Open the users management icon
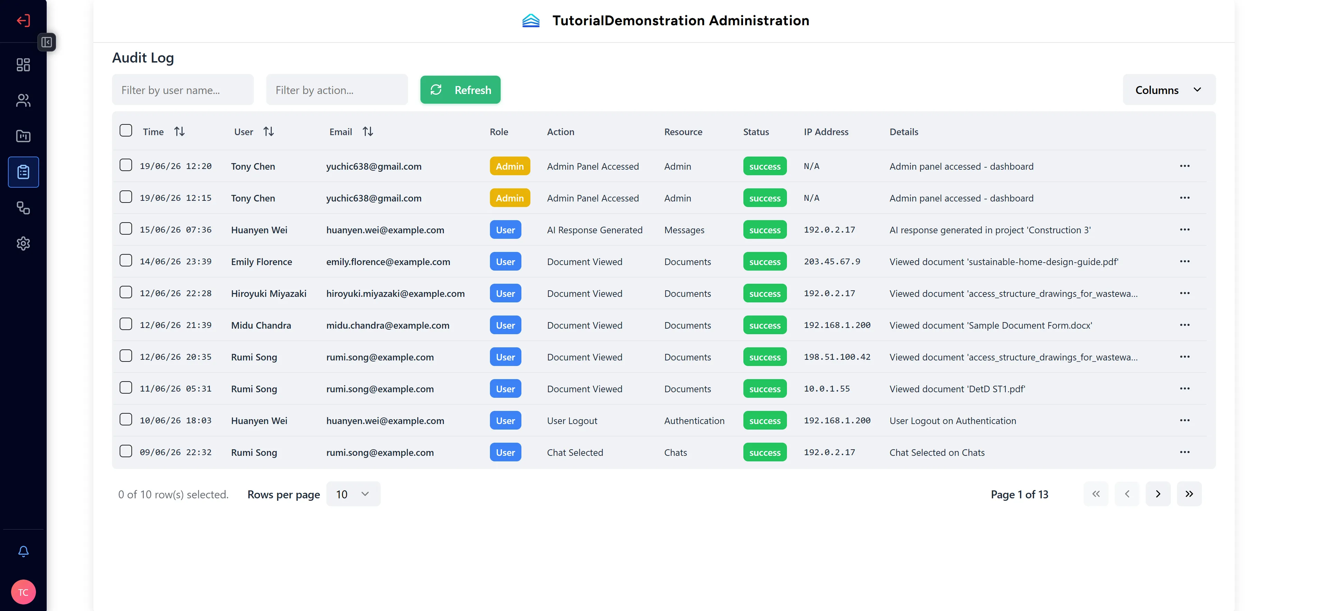The width and height of the screenshot is (1327, 611). pyautogui.click(x=23, y=100)
